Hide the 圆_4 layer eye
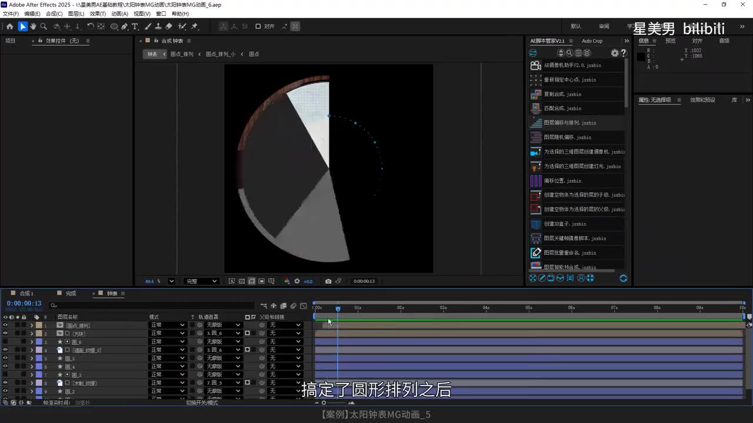Screen dimensions: 753x423 coord(5,366)
